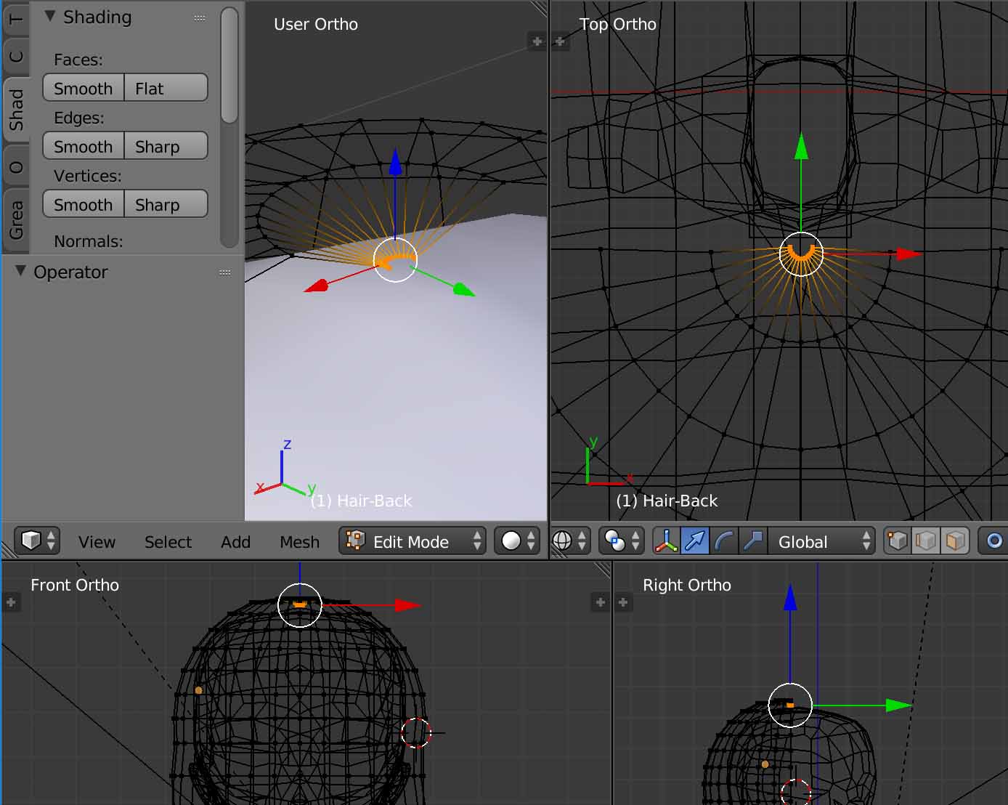
Task: Click the plus icon in User Ortho corner
Action: click(x=537, y=41)
